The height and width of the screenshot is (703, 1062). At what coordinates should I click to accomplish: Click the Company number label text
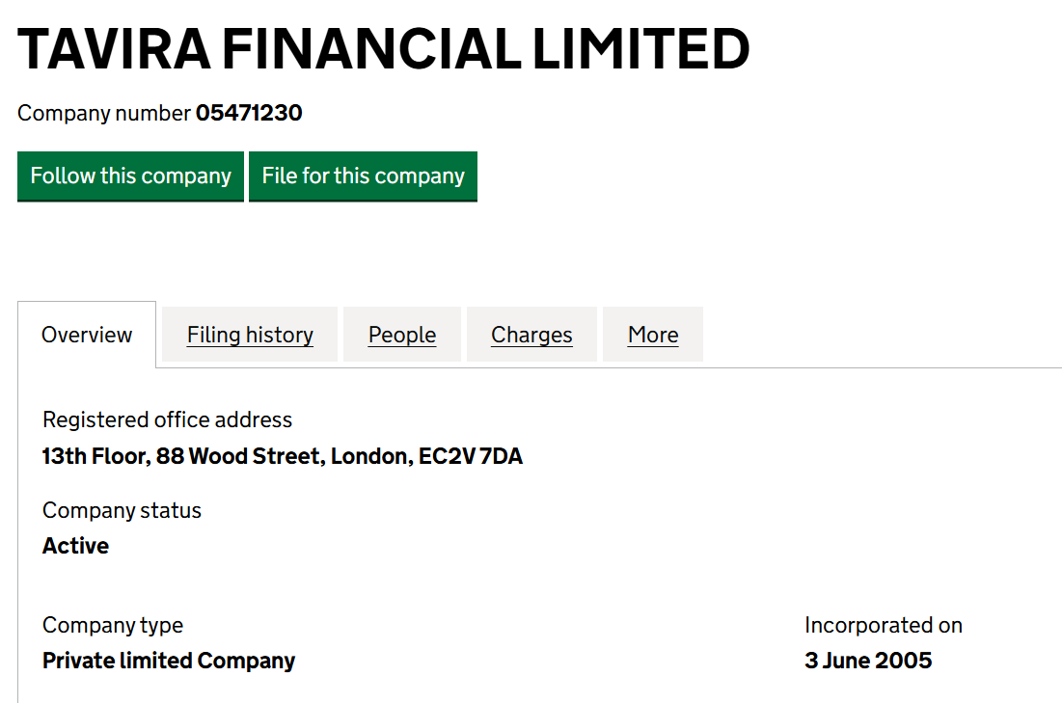point(104,113)
